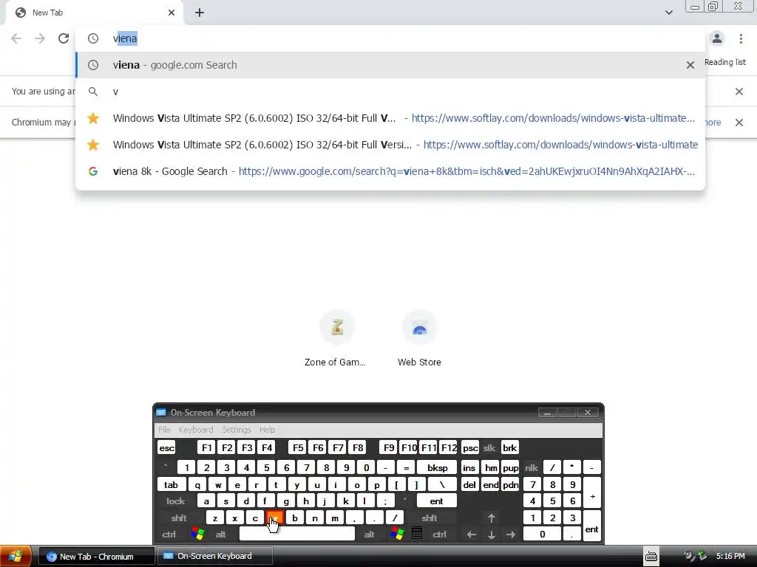The width and height of the screenshot is (757, 567).
Task: Click the main ent key beside the quote key
Action: coord(436,501)
